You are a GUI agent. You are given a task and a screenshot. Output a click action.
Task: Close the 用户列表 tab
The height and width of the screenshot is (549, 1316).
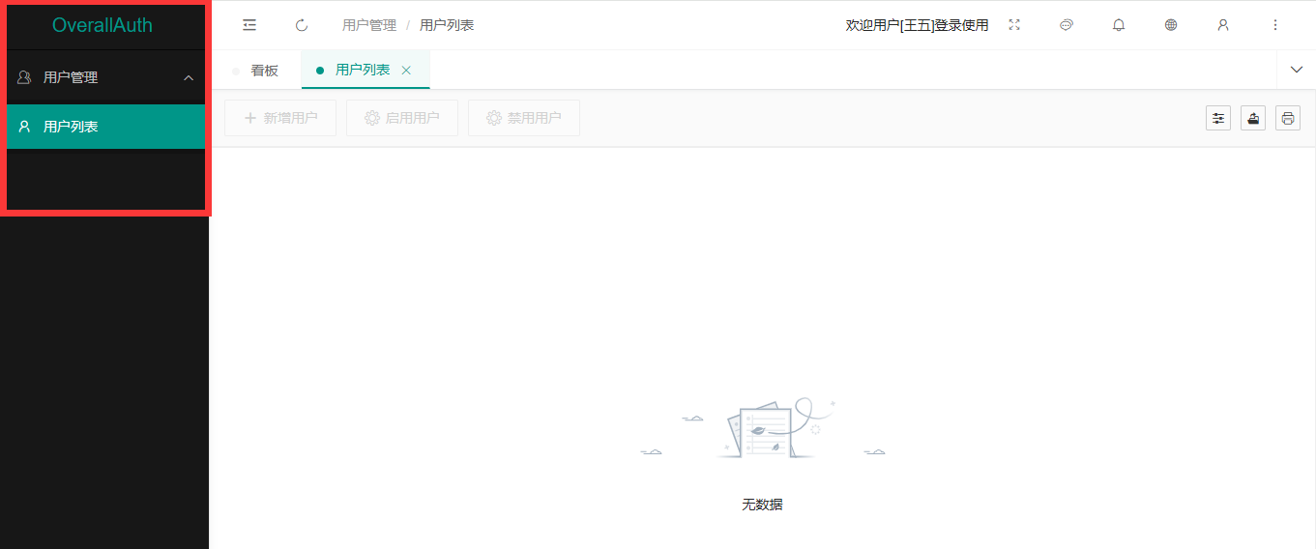pyautogui.click(x=406, y=71)
